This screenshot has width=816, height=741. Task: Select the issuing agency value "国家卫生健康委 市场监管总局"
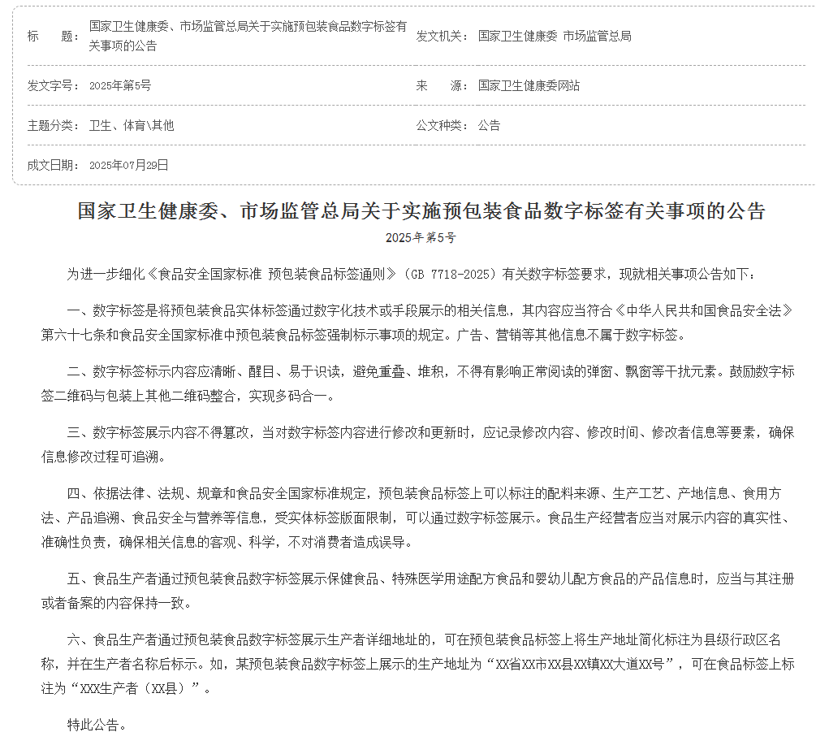pos(555,36)
